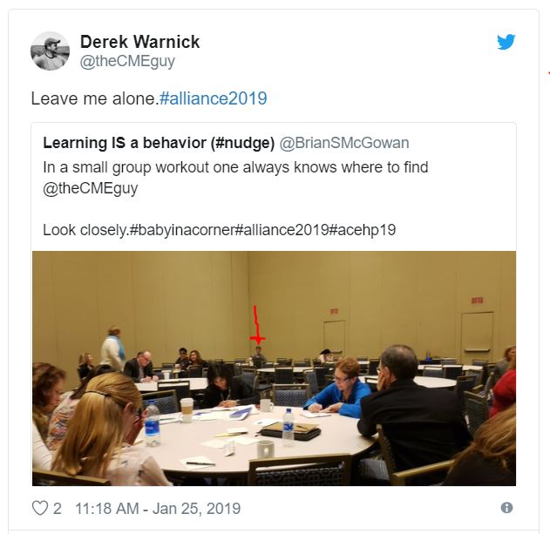The width and height of the screenshot is (550, 534).
Task: Click the 11:18 AM - Jan 25, 2019 timestamp
Action: coord(158,509)
